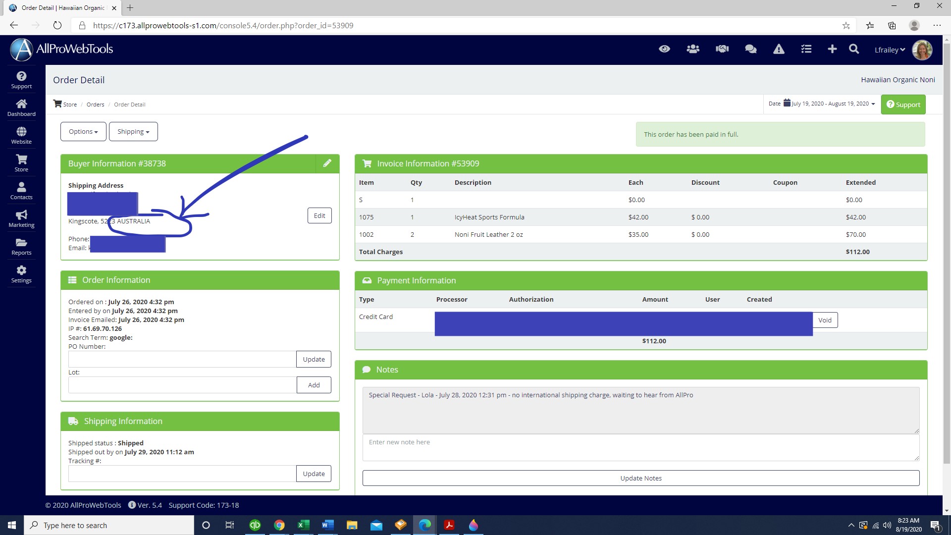Viewport: 951px width, 535px height.
Task: Click Edit button for shipping address
Action: pyautogui.click(x=319, y=216)
